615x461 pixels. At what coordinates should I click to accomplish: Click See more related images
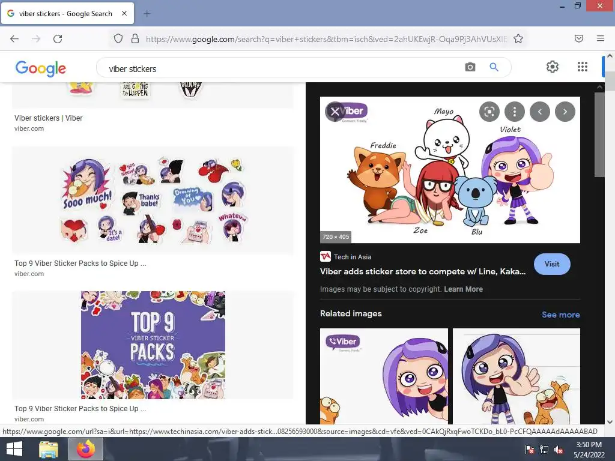560,315
